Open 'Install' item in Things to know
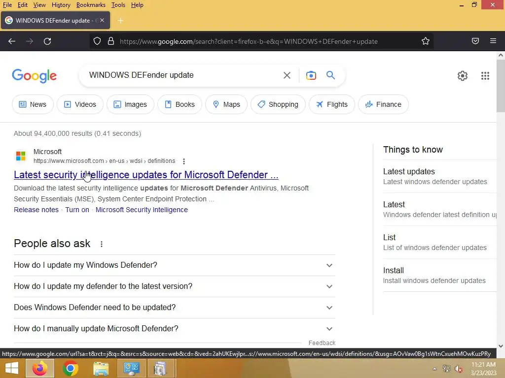Viewport: 505px width, 378px height. [439, 276]
